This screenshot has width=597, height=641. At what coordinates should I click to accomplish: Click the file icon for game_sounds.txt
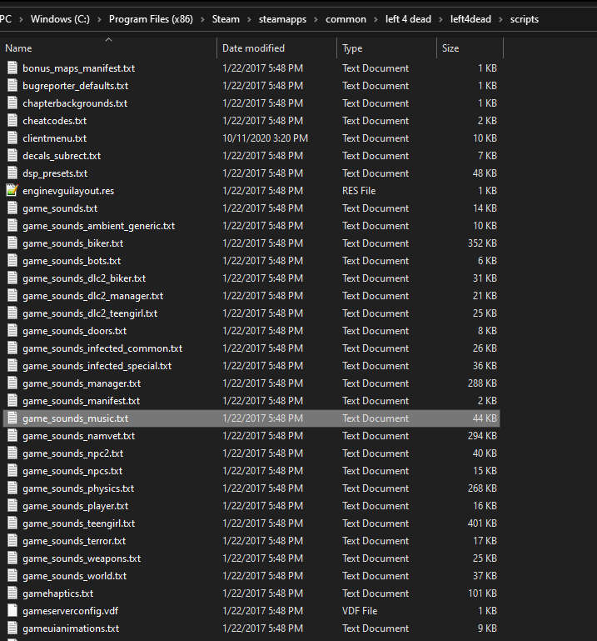pos(12,208)
